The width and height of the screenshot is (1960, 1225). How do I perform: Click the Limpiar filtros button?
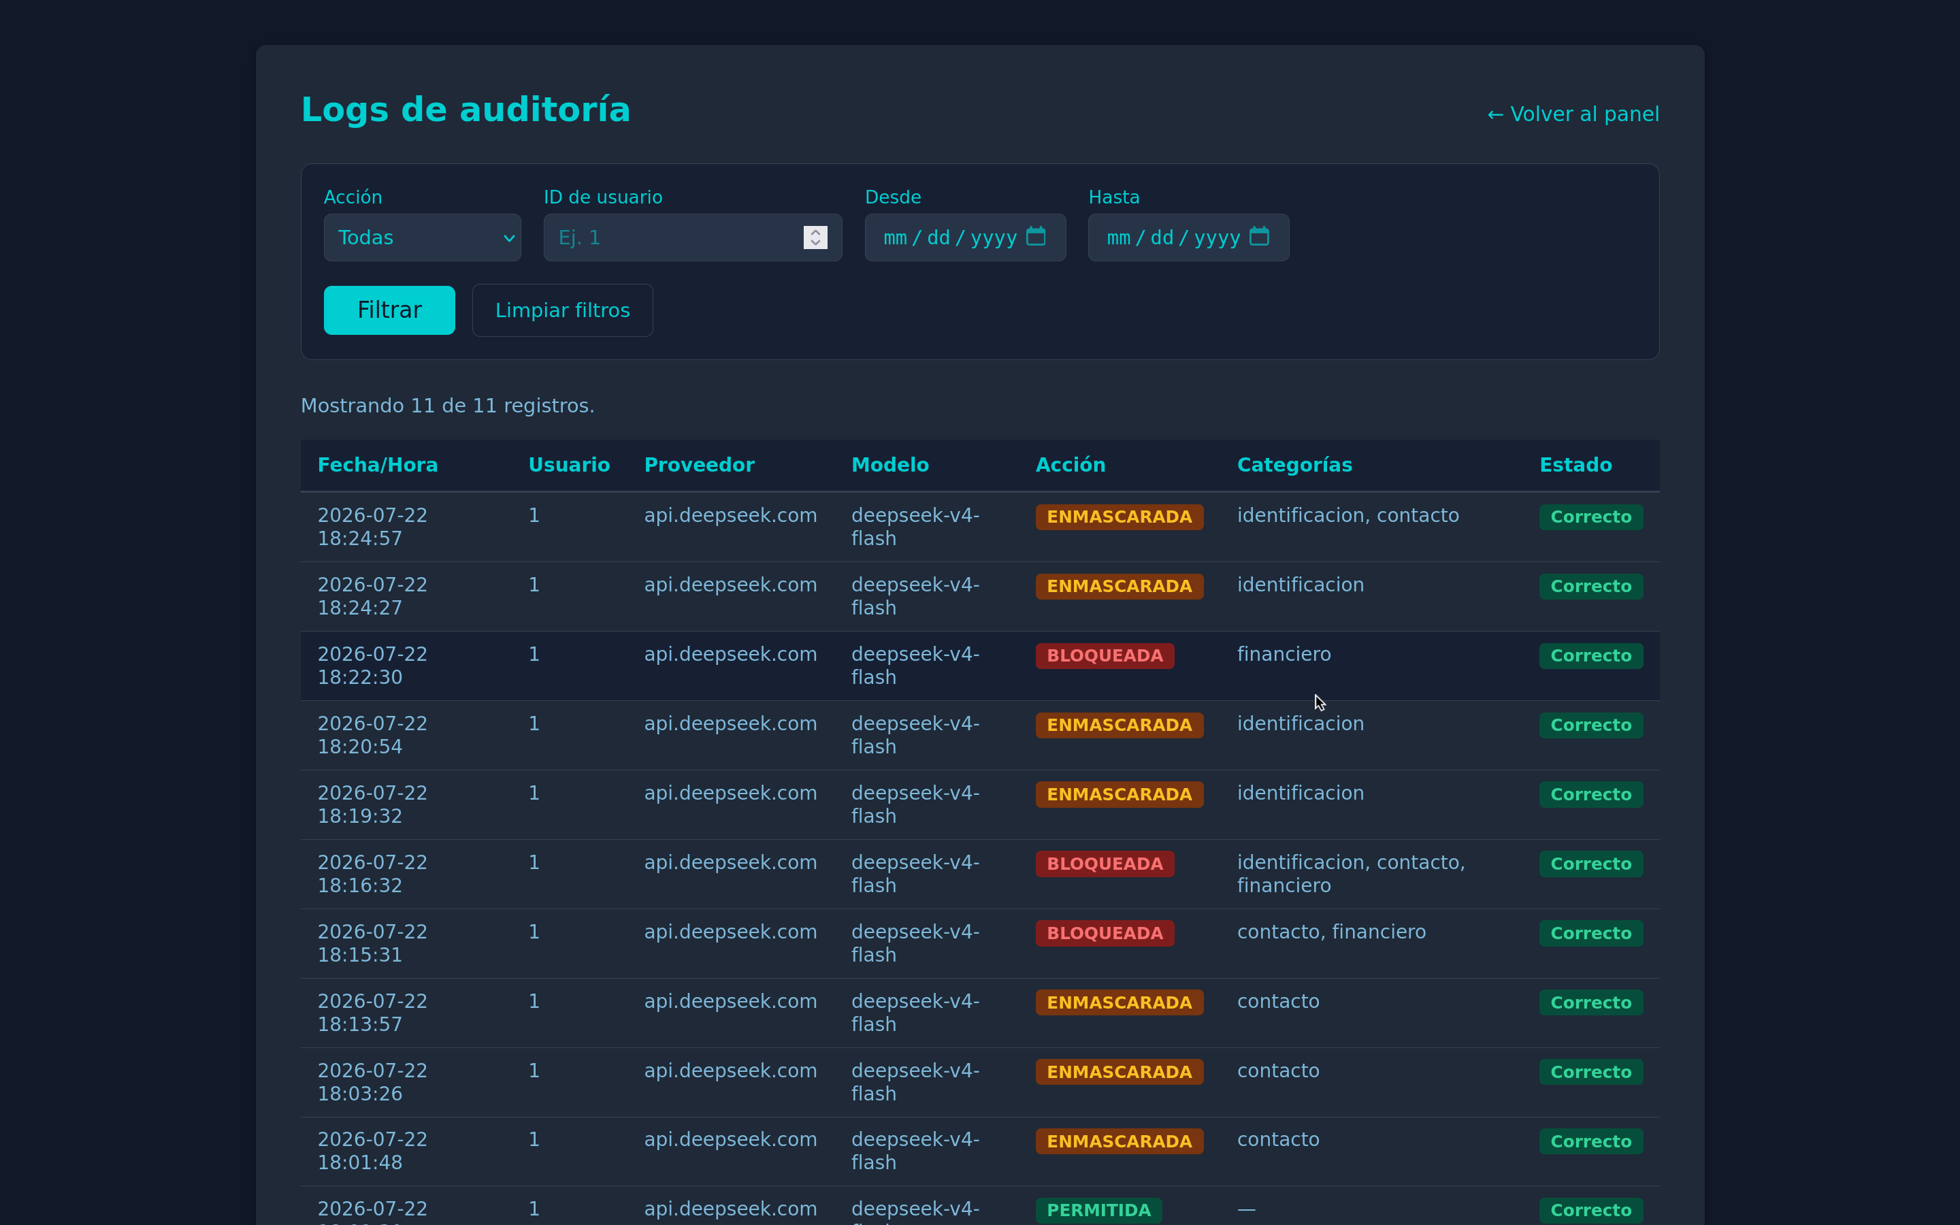562,310
